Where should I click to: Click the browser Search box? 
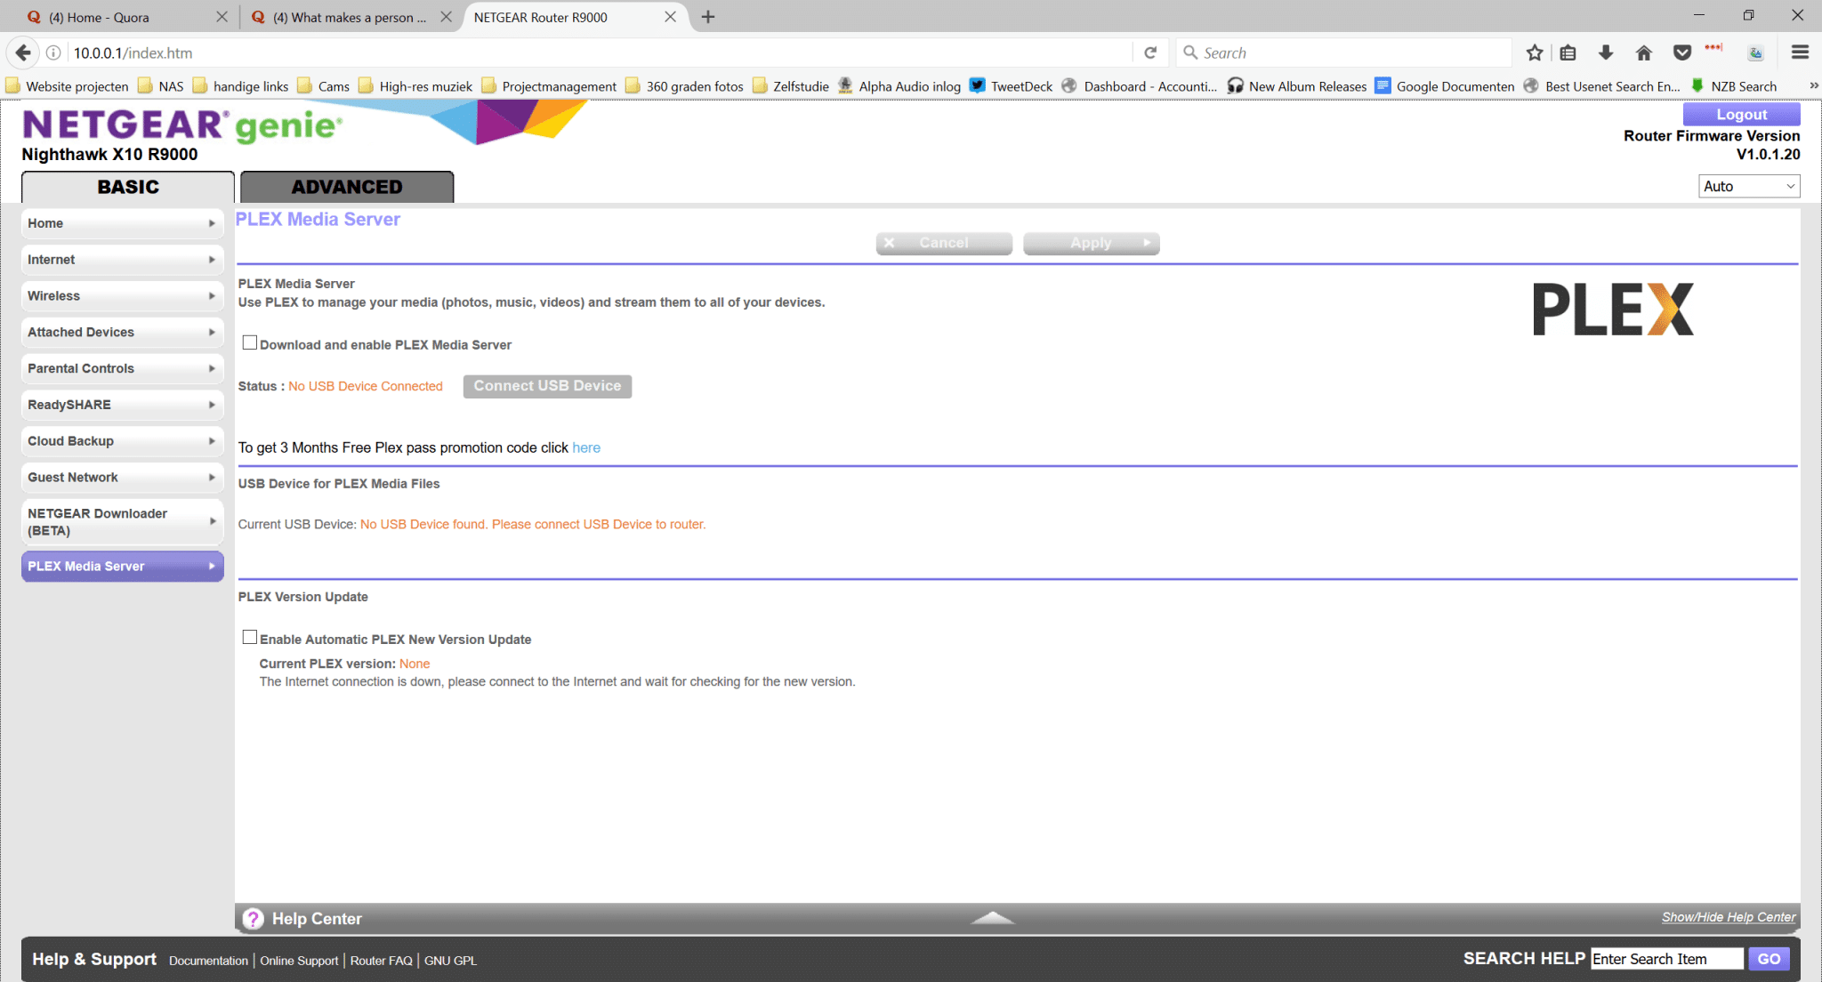click(x=1343, y=52)
